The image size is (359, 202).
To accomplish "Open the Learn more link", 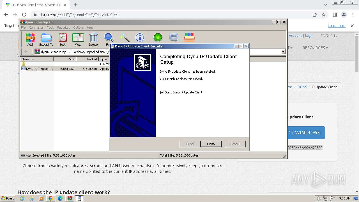I will (x=337, y=26).
